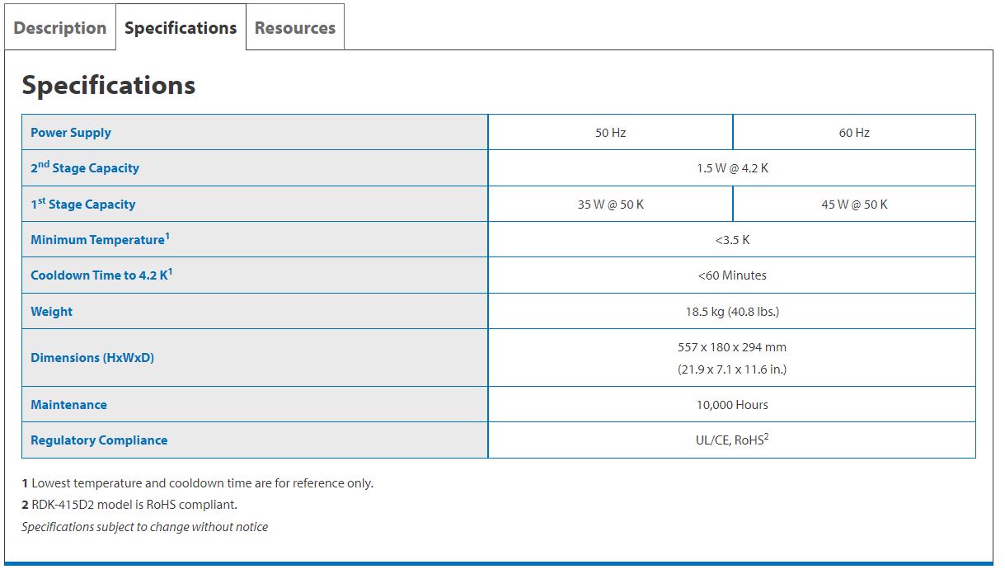The height and width of the screenshot is (574, 1005).
Task: Click the Cooldown Time to 4.2 K label
Action: 101,275
